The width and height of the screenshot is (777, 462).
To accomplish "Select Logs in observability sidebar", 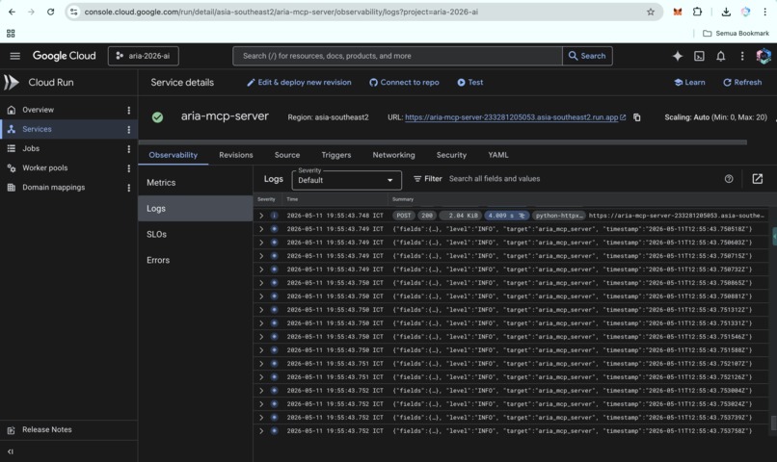I will pyautogui.click(x=196, y=208).
